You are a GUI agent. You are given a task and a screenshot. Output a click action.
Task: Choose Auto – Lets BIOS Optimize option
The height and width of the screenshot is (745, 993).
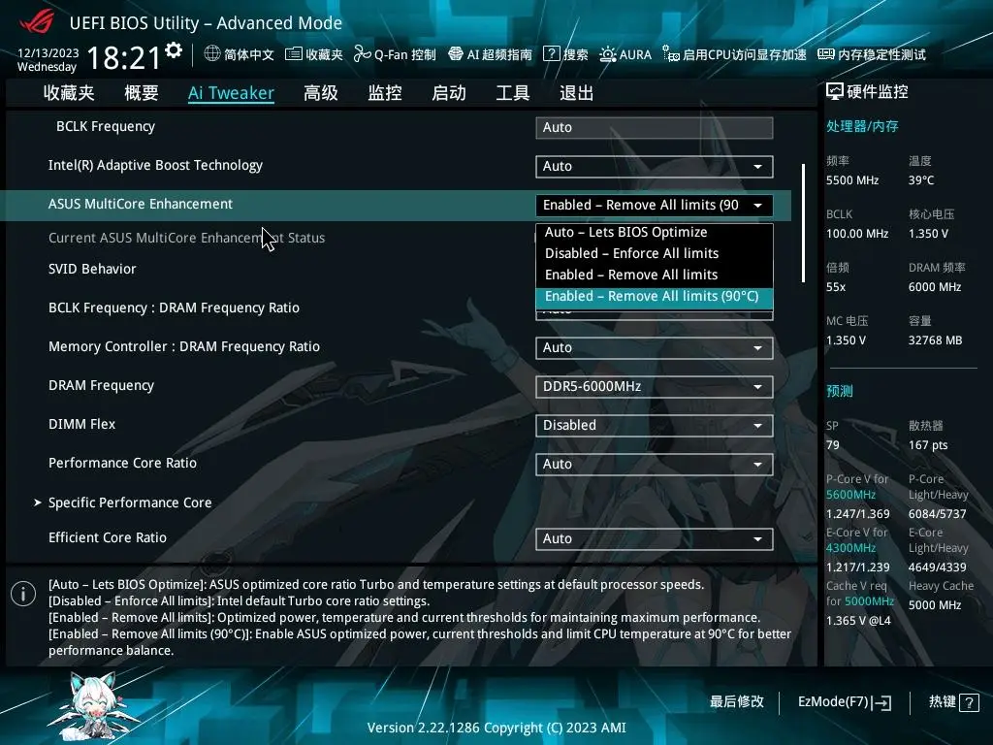[655, 232]
